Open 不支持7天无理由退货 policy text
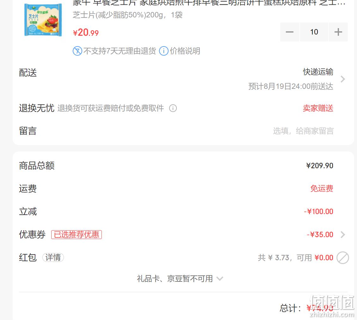Image resolution: width=357 pixels, height=320 pixels. coord(120,51)
